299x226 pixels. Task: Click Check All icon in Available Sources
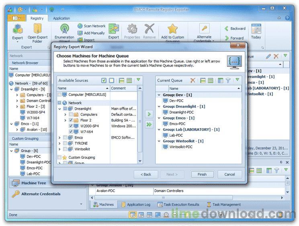point(104,81)
